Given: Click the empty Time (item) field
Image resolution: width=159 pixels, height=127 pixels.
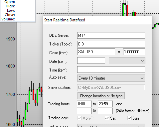Looking at the screenshot, I should [111, 70].
